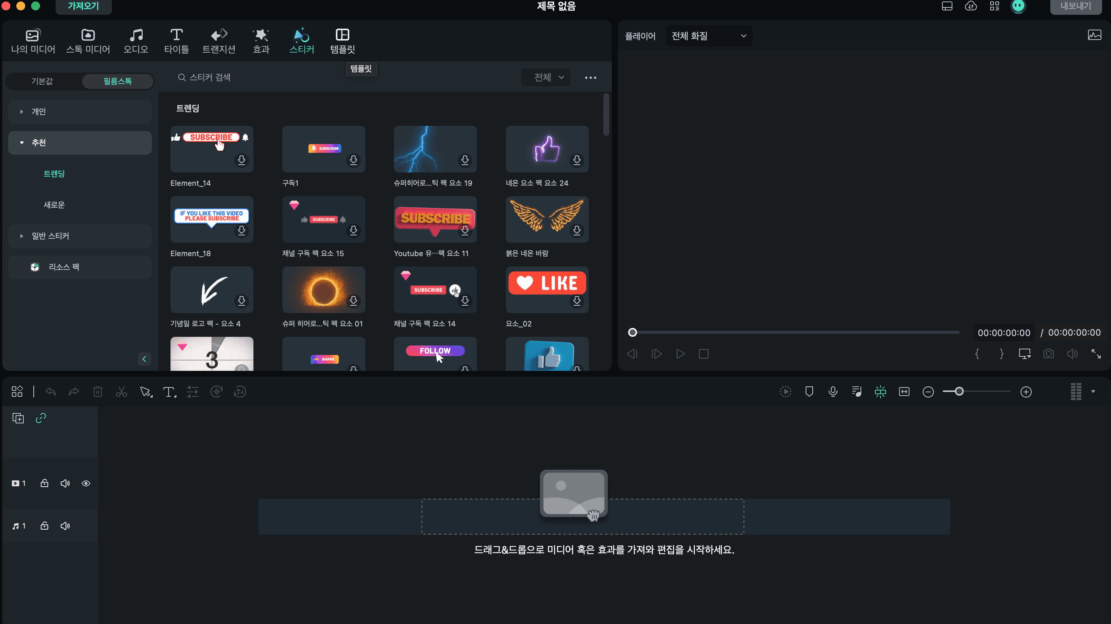This screenshot has height=624, width=1111.
Task: Click the play button in player
Action: 680,354
